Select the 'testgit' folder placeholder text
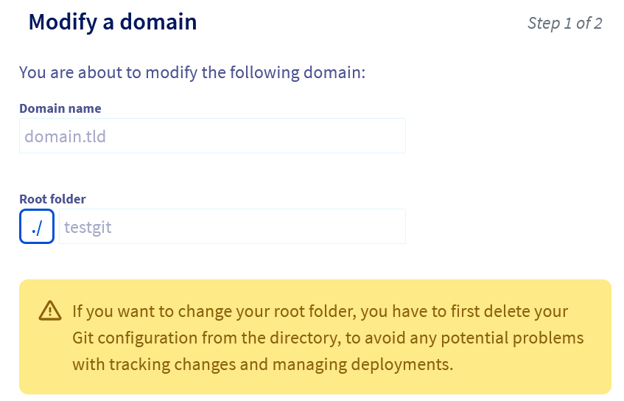The width and height of the screenshot is (624, 401). pyautogui.click(x=88, y=227)
